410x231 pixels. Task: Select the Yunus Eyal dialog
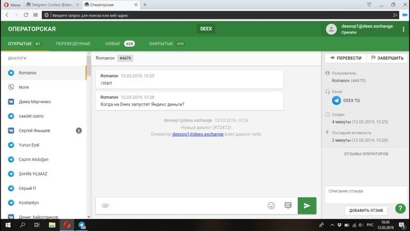point(44,145)
